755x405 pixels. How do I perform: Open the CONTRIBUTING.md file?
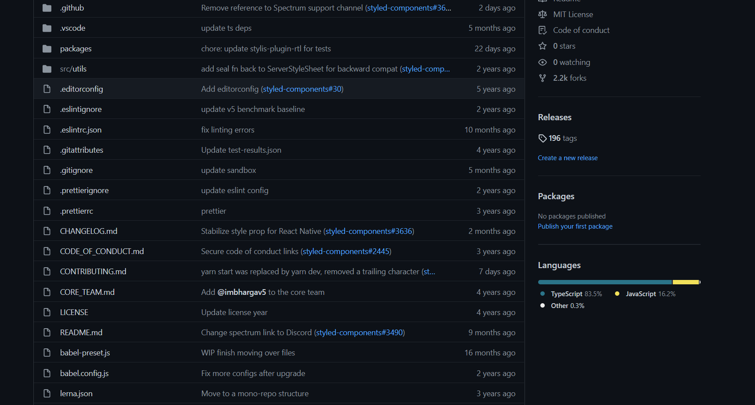(x=93, y=272)
